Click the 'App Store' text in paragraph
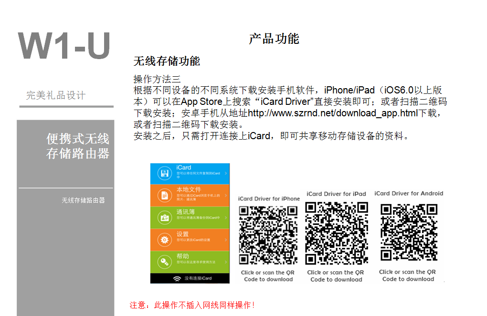 click(201, 102)
